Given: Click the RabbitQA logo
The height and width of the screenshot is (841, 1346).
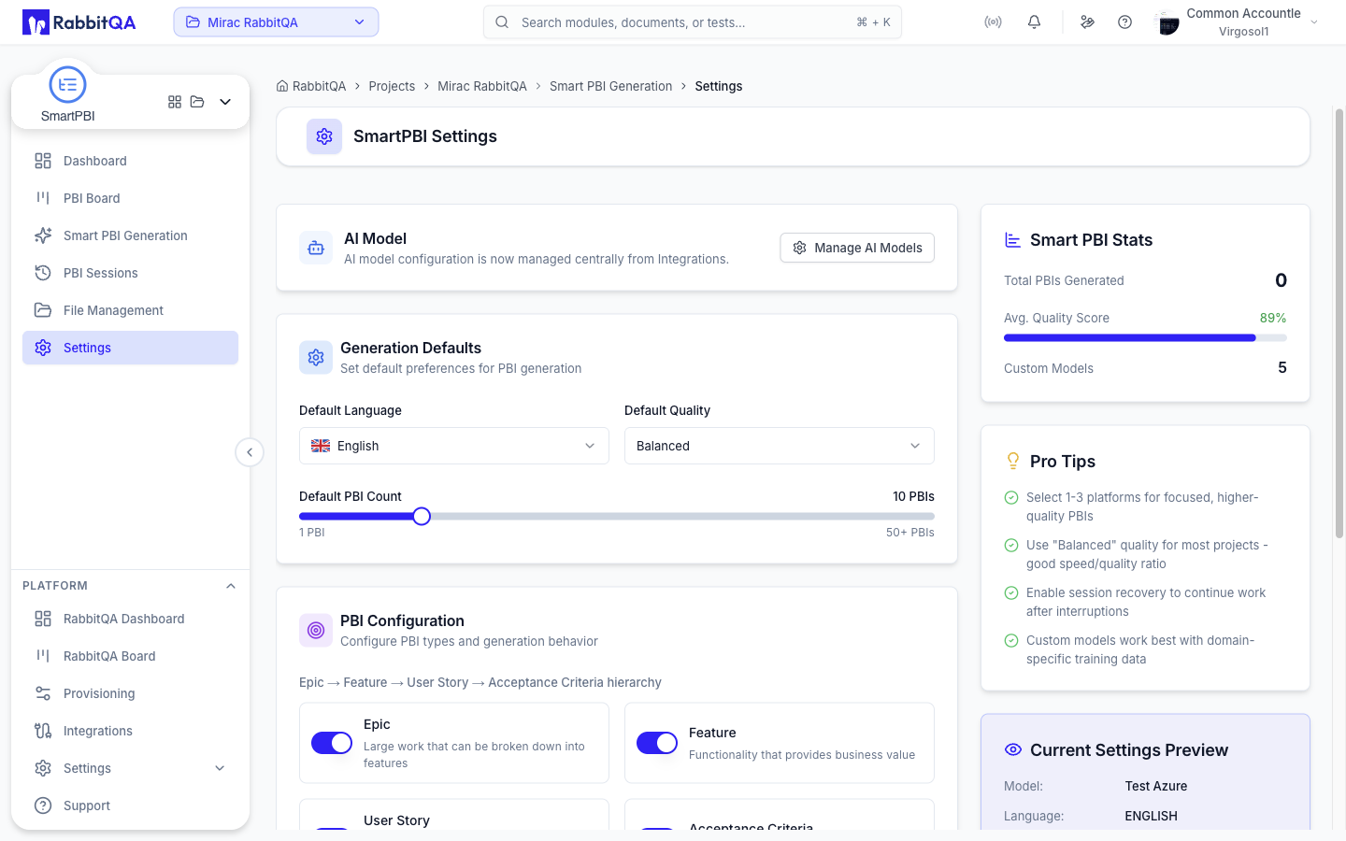Looking at the screenshot, I should [79, 21].
